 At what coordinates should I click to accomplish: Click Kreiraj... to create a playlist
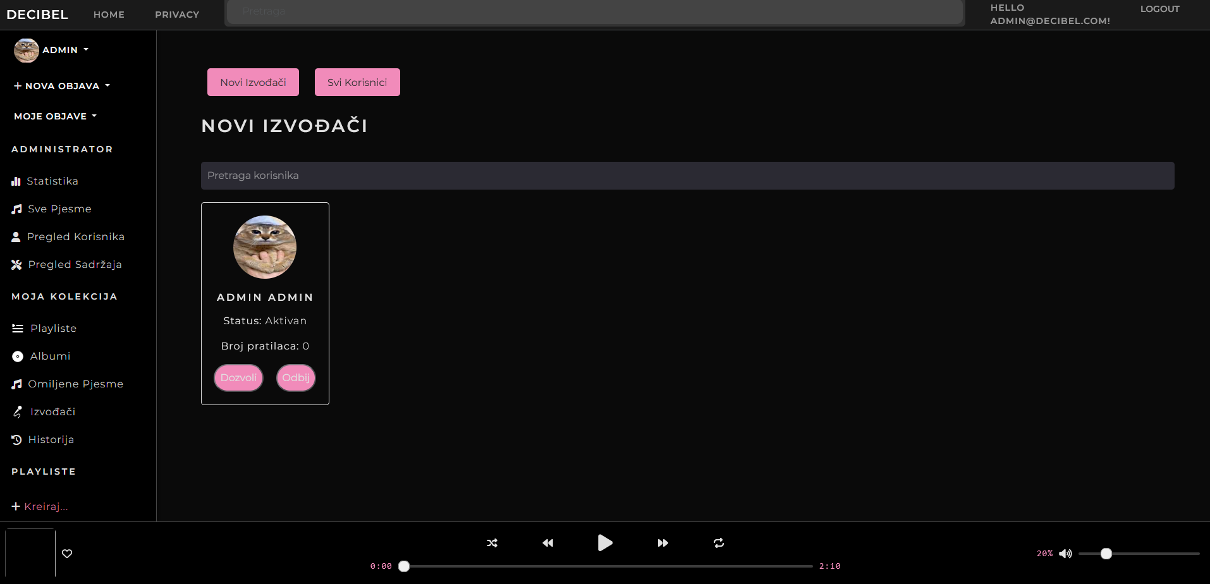(x=46, y=506)
